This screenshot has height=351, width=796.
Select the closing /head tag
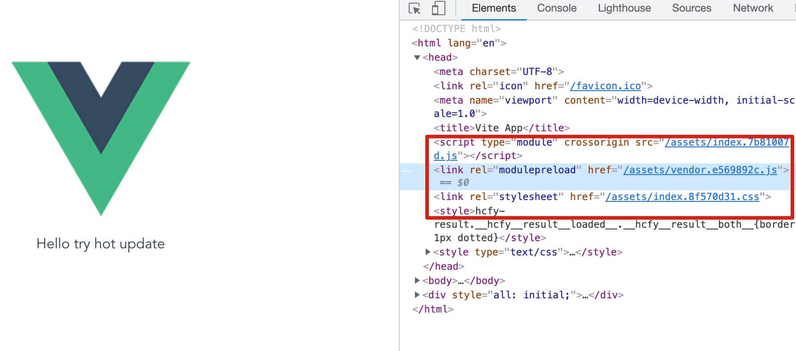point(444,267)
